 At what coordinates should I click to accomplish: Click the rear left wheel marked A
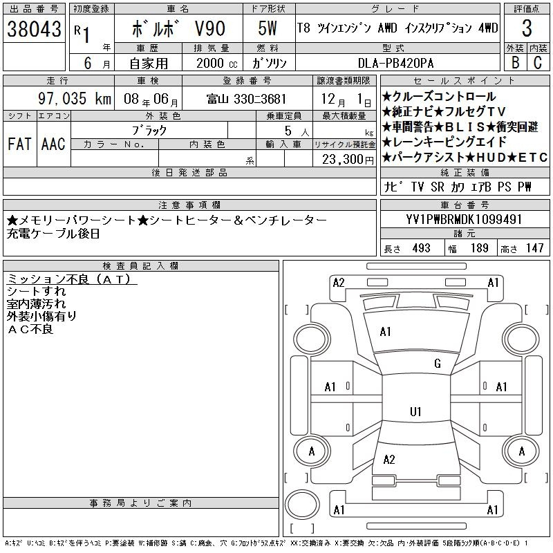(x=312, y=451)
